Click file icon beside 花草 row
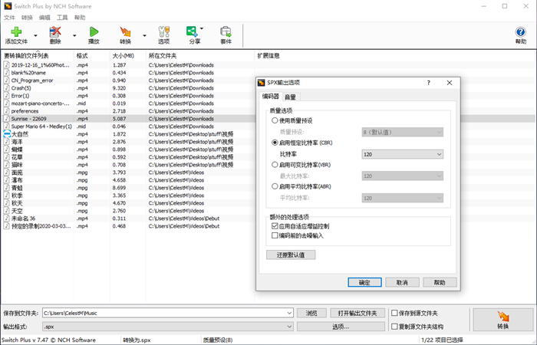The height and width of the screenshot is (345, 537). [6, 157]
